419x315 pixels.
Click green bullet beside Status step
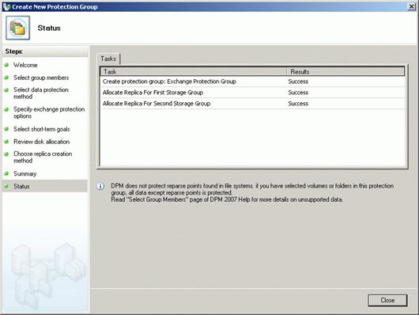tap(6, 186)
